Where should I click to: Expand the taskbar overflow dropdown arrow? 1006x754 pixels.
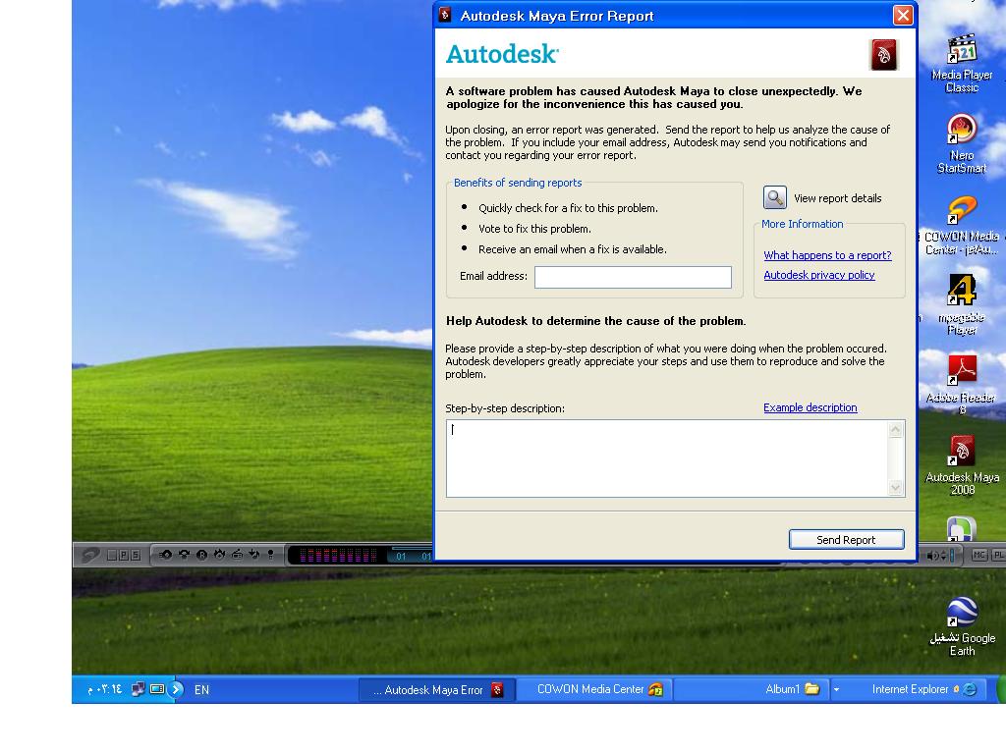coord(836,690)
